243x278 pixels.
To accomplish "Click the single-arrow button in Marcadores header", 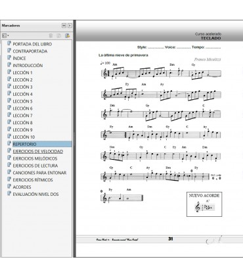I will (70, 26).
